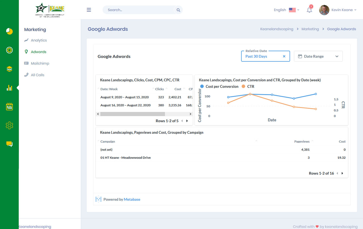
Task: Click last blue Cost per Conversion data point
Action: point(316,94)
